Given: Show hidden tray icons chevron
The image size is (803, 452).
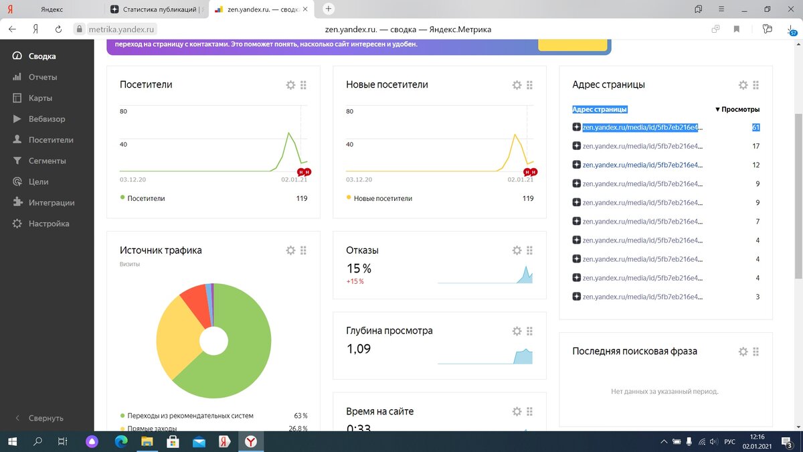Looking at the screenshot, I should point(663,441).
